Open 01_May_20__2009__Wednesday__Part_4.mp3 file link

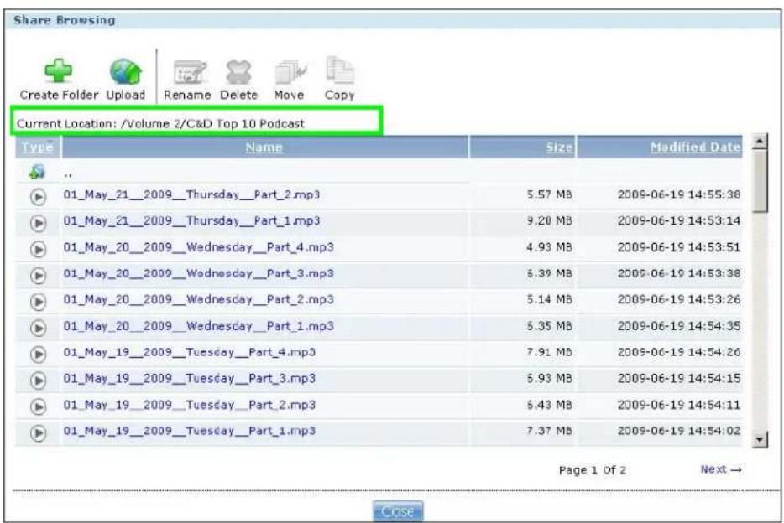click(198, 247)
